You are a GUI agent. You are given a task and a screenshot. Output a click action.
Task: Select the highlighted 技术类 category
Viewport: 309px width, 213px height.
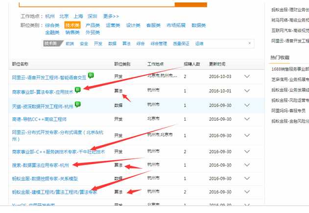click(72, 25)
